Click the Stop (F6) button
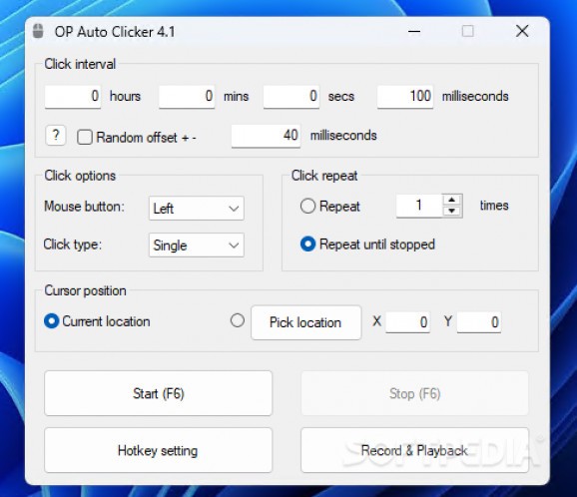Viewport: 577px width, 497px height. [x=414, y=393]
